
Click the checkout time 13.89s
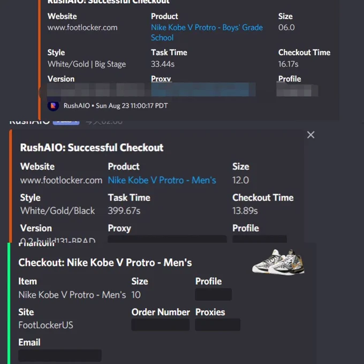[x=245, y=211]
